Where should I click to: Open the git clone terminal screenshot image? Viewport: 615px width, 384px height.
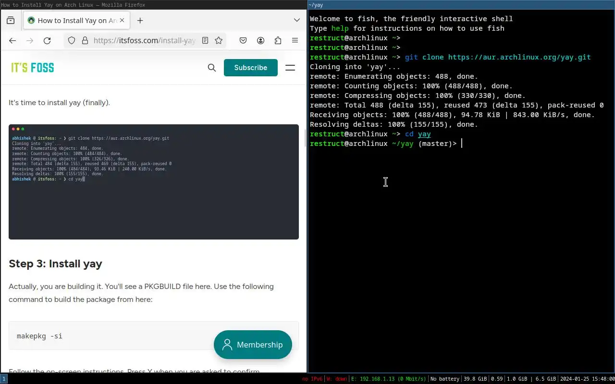(154, 182)
